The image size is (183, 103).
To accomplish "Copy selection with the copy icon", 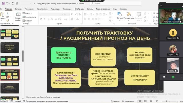I will (x=8, y=17).
